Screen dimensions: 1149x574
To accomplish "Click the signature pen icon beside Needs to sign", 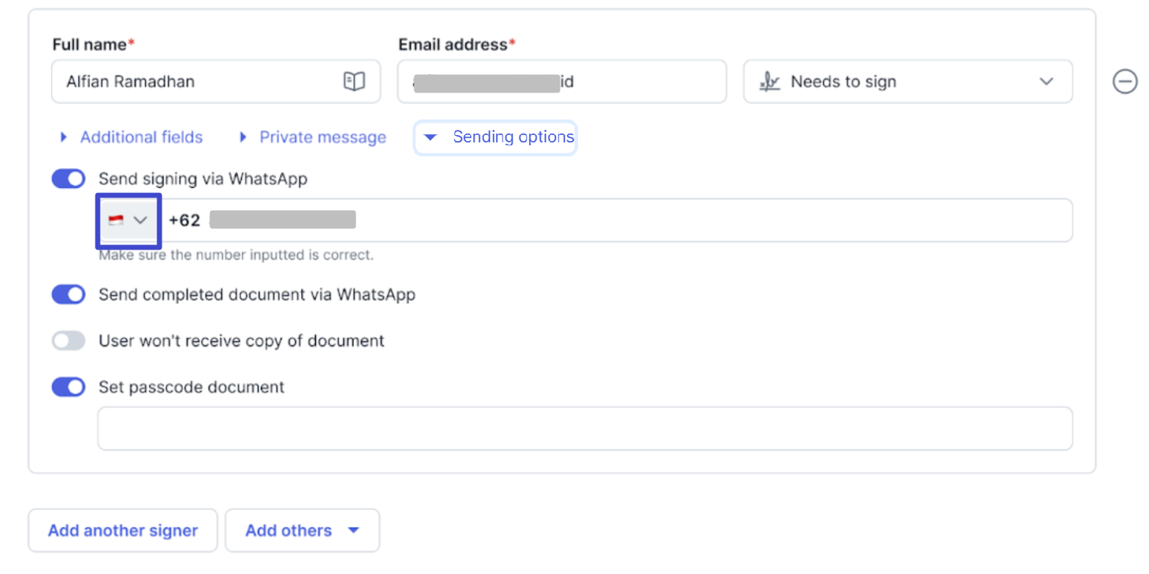I will coord(769,81).
